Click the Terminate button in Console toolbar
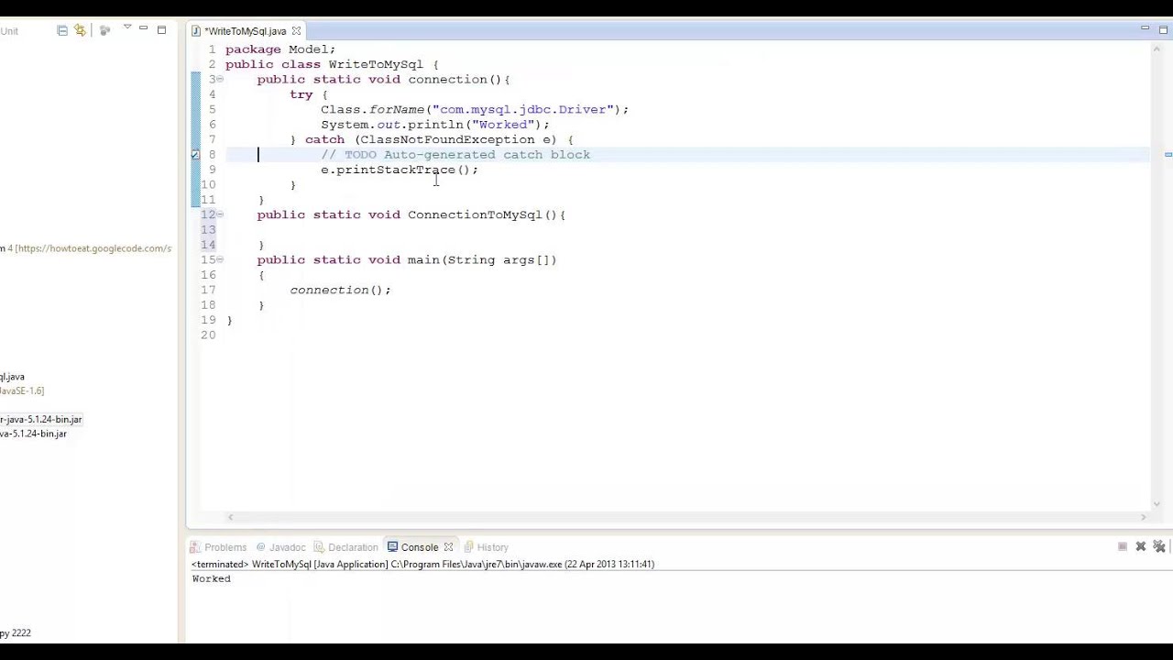Screen dimensions: 1173x660 pos(1123,546)
